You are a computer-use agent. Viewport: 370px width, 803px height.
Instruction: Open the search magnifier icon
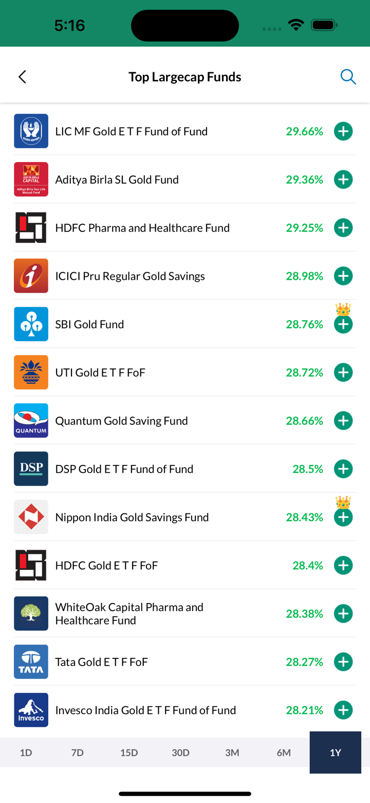(x=348, y=77)
